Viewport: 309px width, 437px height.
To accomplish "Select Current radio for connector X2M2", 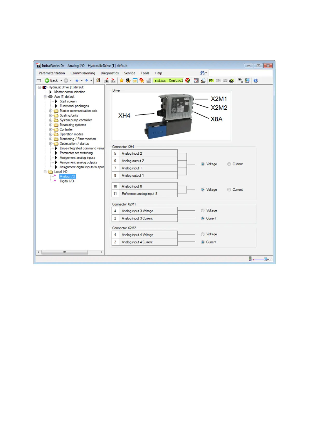I will tap(203, 242).
